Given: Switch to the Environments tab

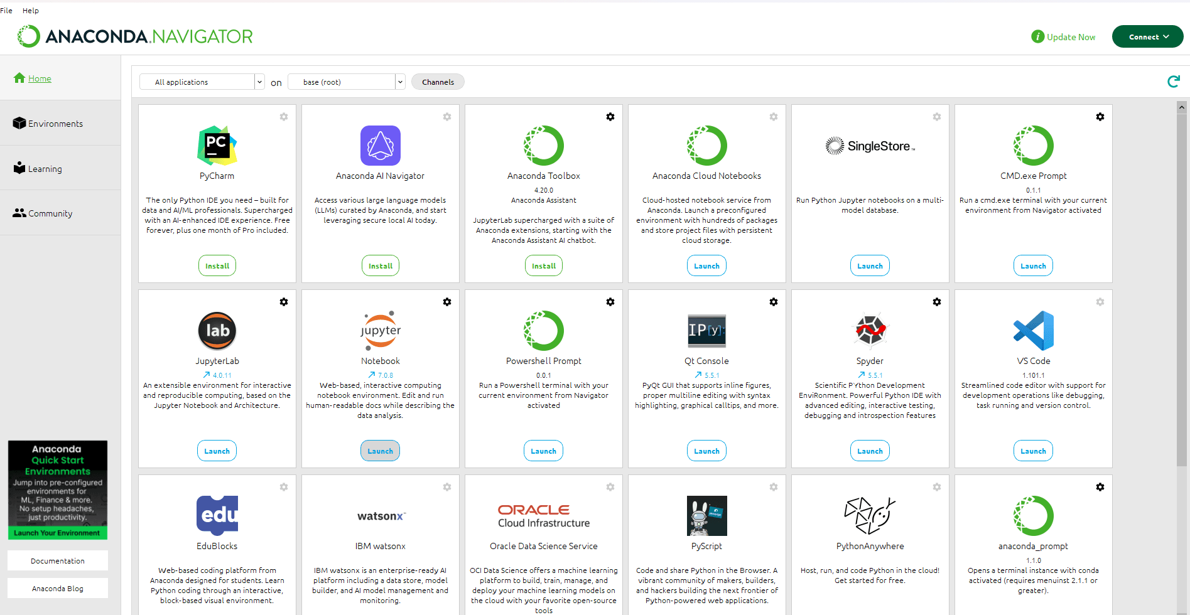Looking at the screenshot, I should (60, 124).
